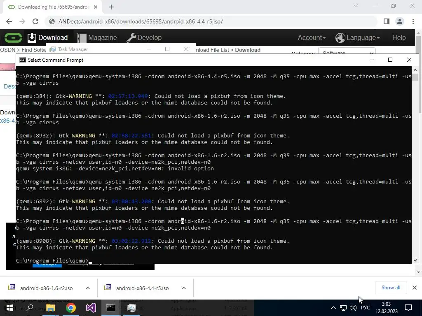
Task: Expand the Account dropdown
Action: (312, 37)
